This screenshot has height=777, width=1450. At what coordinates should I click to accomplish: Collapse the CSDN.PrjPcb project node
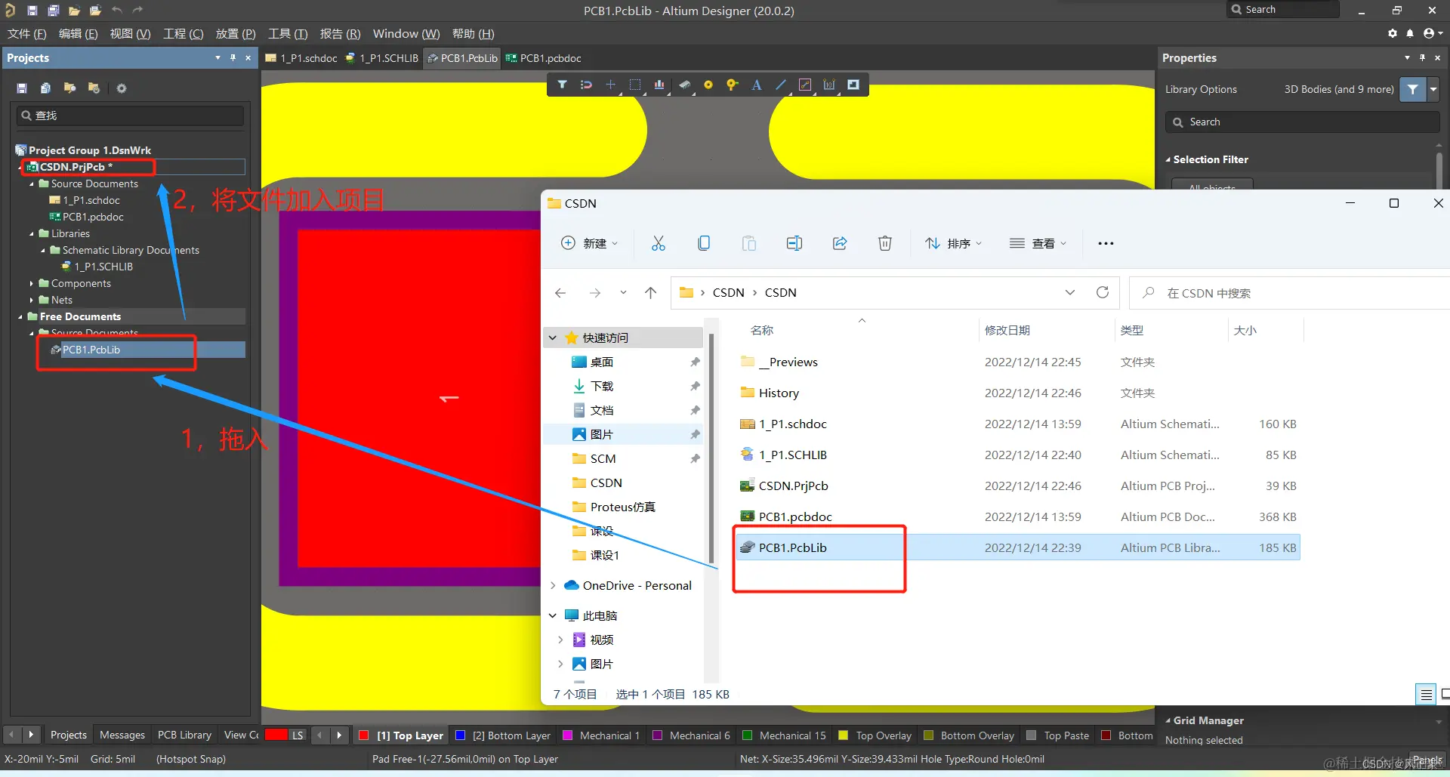pyautogui.click(x=20, y=168)
